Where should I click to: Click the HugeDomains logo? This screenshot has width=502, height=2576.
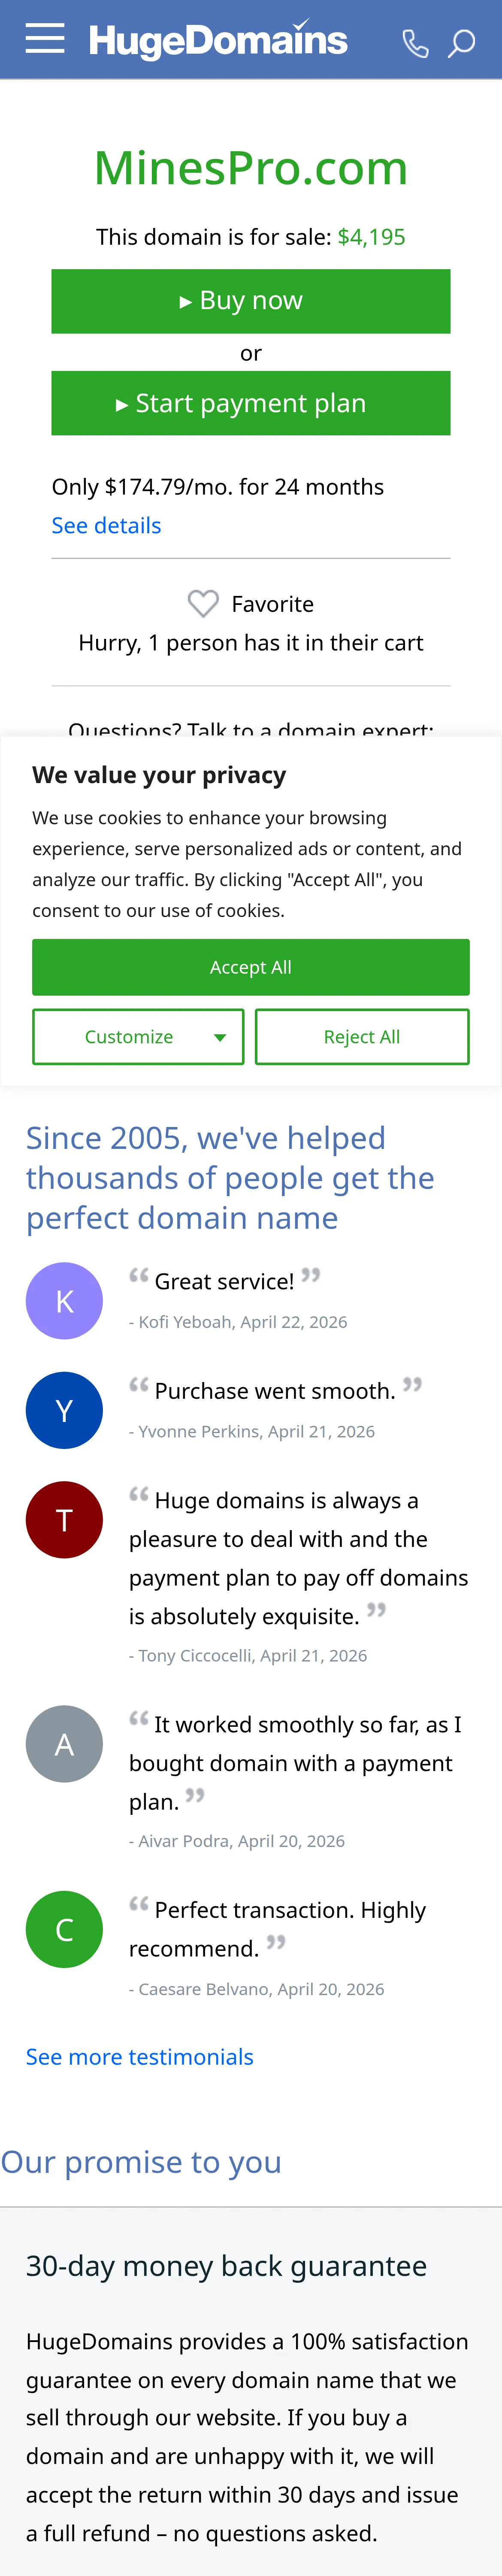point(218,39)
